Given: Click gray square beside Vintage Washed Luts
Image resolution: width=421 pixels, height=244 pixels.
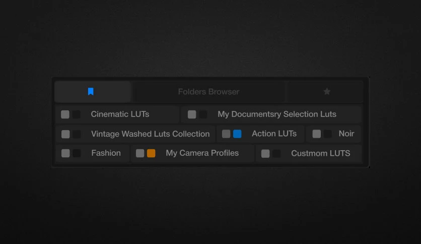Looking at the screenshot, I should click(x=65, y=134).
